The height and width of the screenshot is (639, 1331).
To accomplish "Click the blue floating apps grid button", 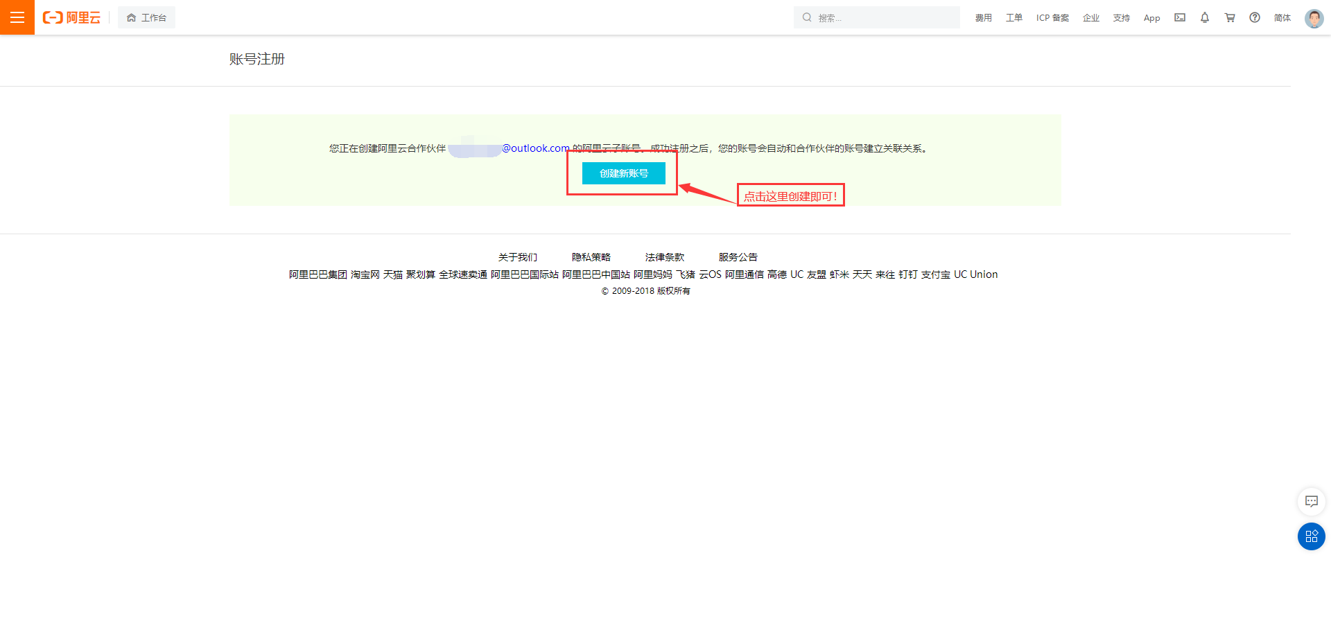I will tap(1311, 536).
